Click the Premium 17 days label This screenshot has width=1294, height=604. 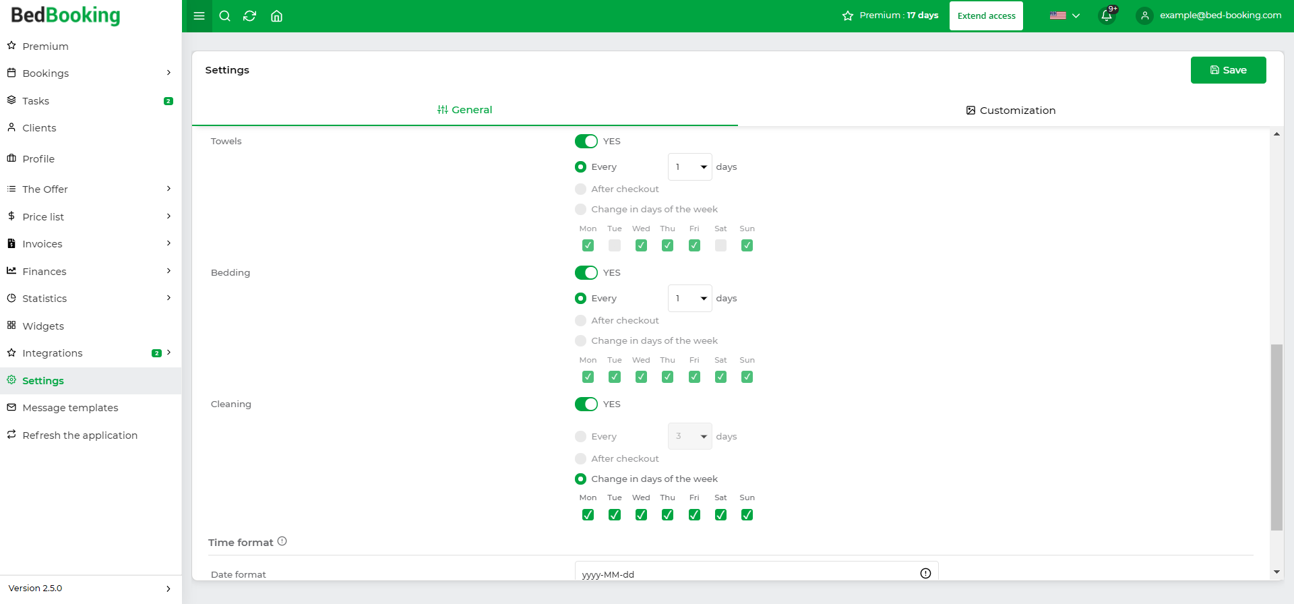click(899, 15)
